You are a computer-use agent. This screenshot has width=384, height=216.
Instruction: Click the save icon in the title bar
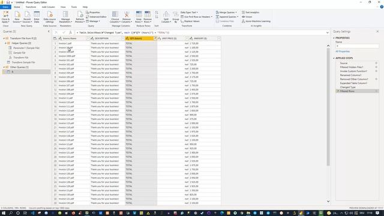pos(8,2)
